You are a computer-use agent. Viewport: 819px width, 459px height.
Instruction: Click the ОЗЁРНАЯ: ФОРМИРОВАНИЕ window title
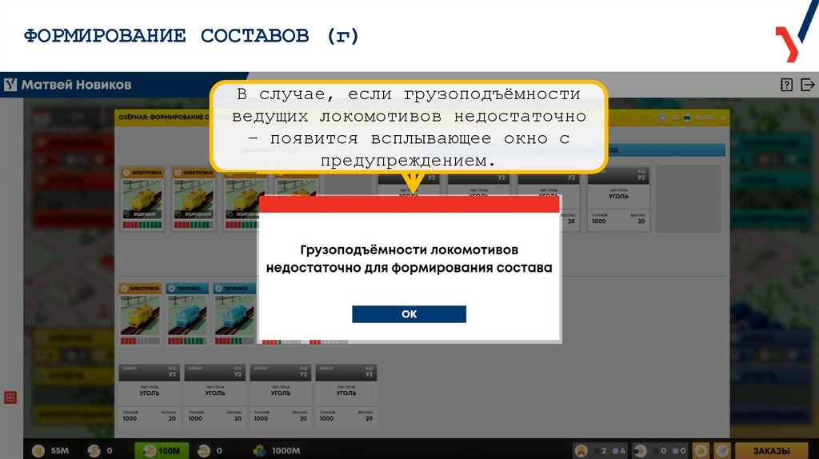[165, 118]
